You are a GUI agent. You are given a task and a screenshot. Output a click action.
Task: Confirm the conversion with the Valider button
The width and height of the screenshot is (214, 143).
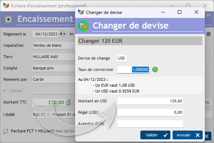click(155, 135)
